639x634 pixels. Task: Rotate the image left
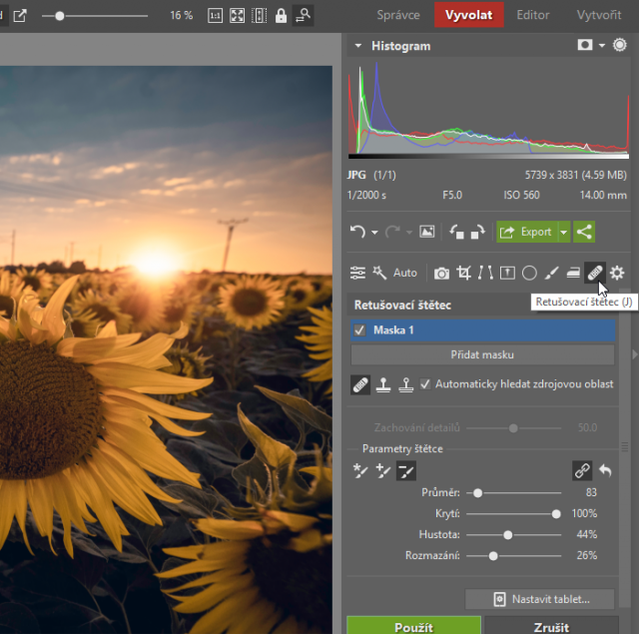pos(456,232)
